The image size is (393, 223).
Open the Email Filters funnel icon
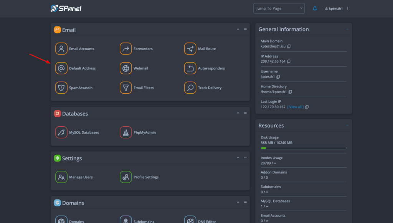(x=125, y=88)
